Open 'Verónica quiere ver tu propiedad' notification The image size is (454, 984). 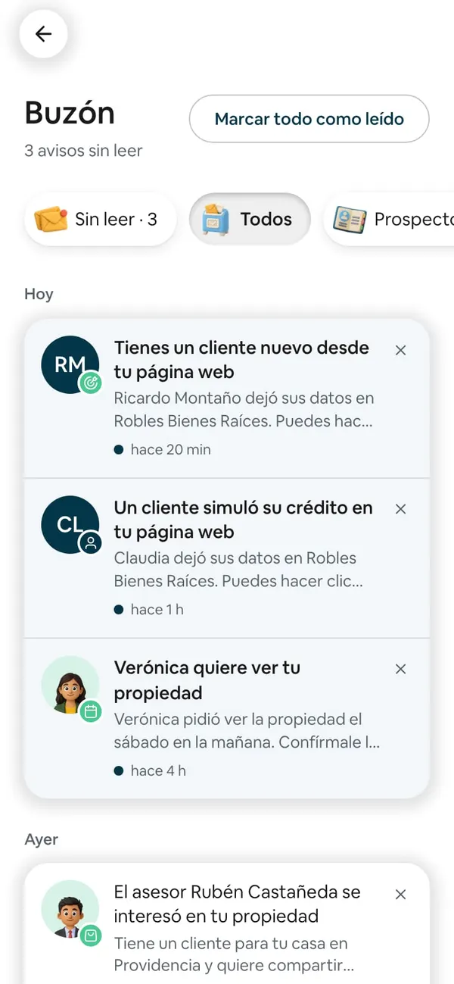tap(227, 718)
